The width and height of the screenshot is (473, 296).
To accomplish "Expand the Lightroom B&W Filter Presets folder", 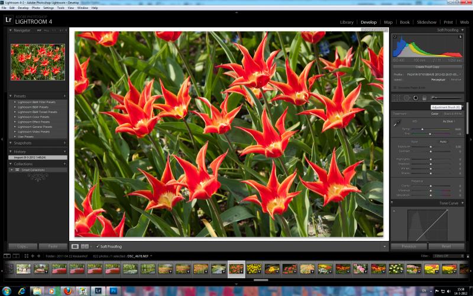I will pyautogui.click(x=15, y=102).
